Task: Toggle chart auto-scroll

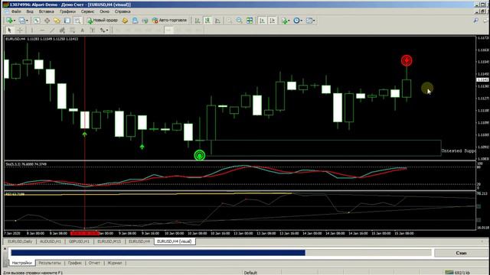Action: tap(262, 21)
